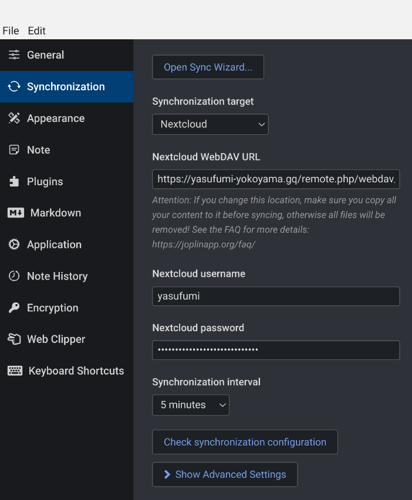
Task: Click into the Nextcloud WebDAV URL field
Action: coord(276,179)
